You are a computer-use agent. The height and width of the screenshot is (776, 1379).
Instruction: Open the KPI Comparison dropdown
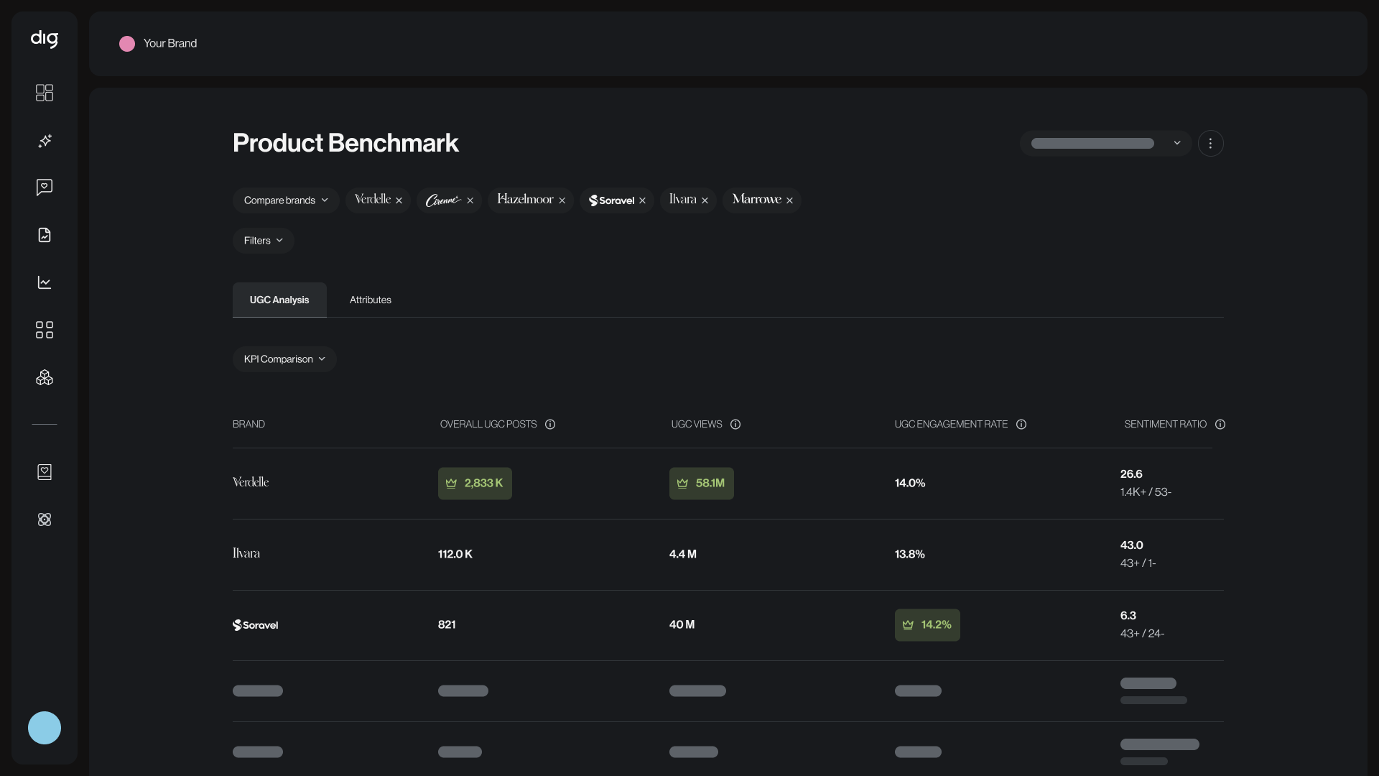tap(284, 359)
